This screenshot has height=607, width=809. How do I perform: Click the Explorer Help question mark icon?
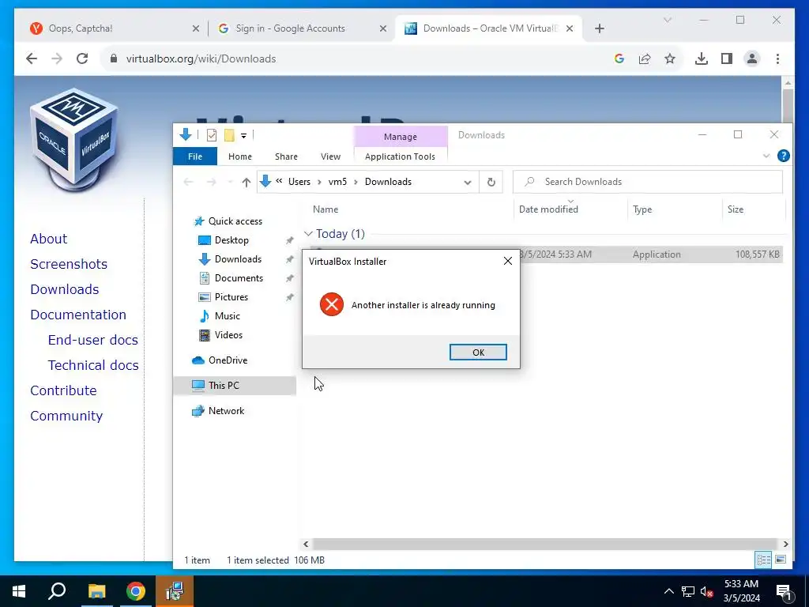783,156
